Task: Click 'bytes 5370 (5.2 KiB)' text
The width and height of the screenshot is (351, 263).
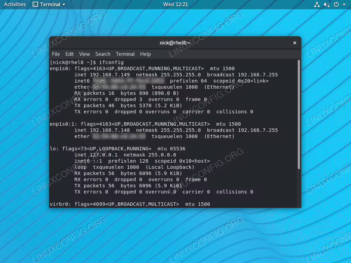Action: pos(151,105)
